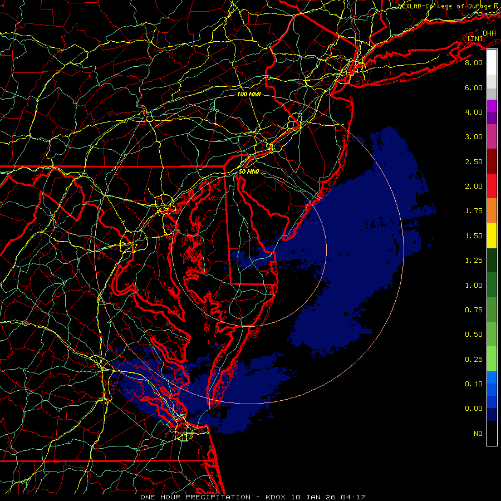Image resolution: width=501 pixels, height=501 pixels.
Task: Click the 8.00 legend value
Action: tap(474, 62)
